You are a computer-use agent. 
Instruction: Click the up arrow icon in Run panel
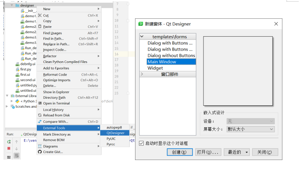(x=16, y=142)
